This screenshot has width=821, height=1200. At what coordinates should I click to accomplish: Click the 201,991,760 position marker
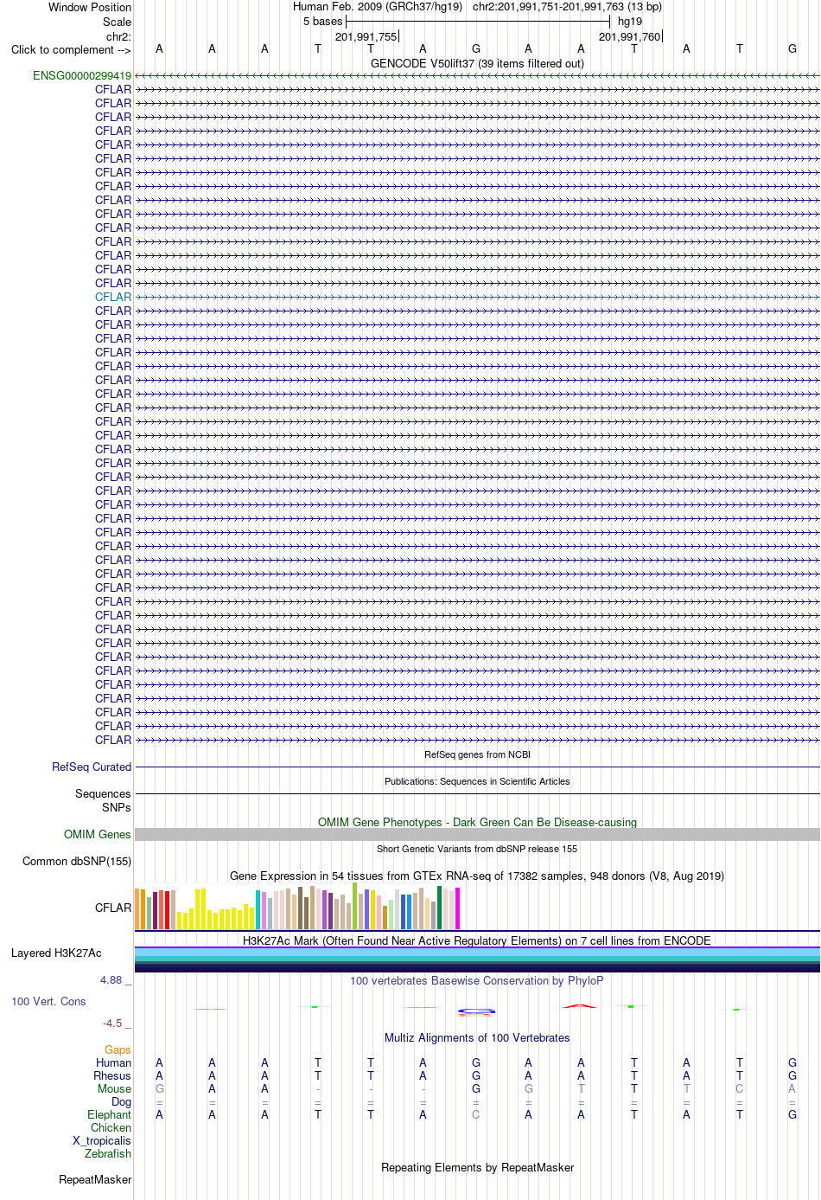[630, 36]
